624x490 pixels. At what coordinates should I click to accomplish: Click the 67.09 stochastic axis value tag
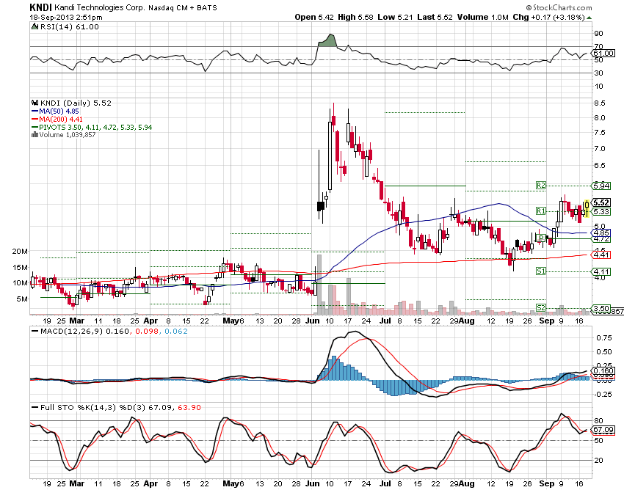(x=603, y=430)
